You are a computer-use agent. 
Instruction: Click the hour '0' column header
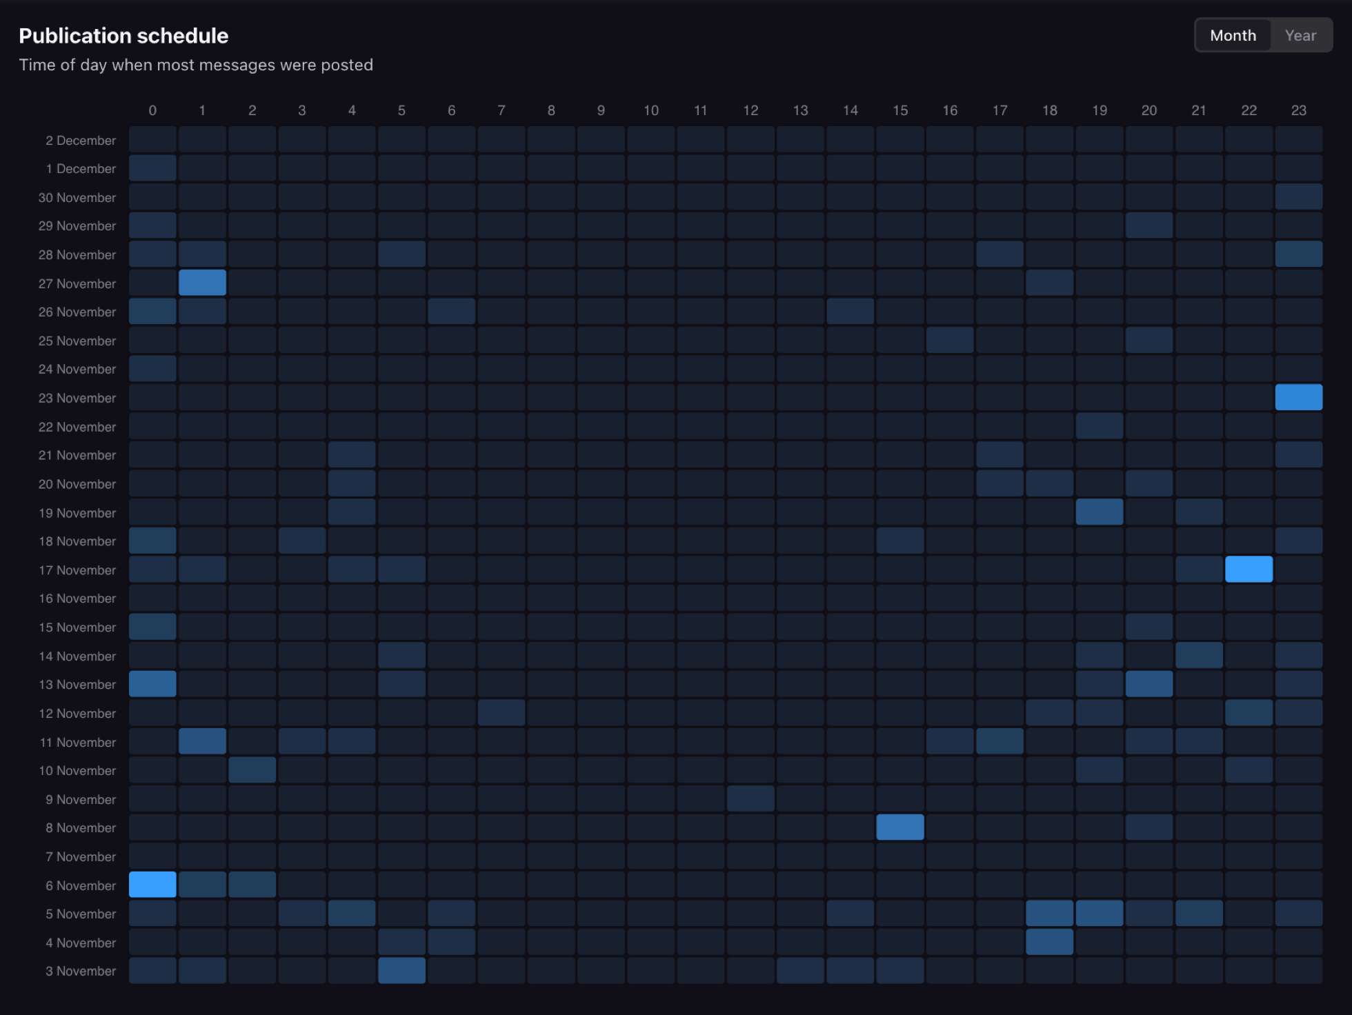click(x=152, y=110)
